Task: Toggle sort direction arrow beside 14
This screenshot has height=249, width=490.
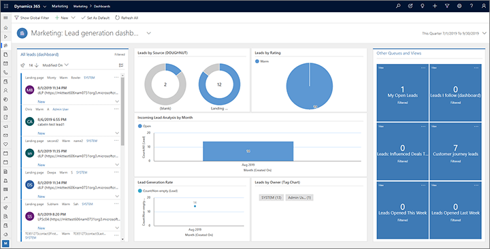Action: [36, 65]
